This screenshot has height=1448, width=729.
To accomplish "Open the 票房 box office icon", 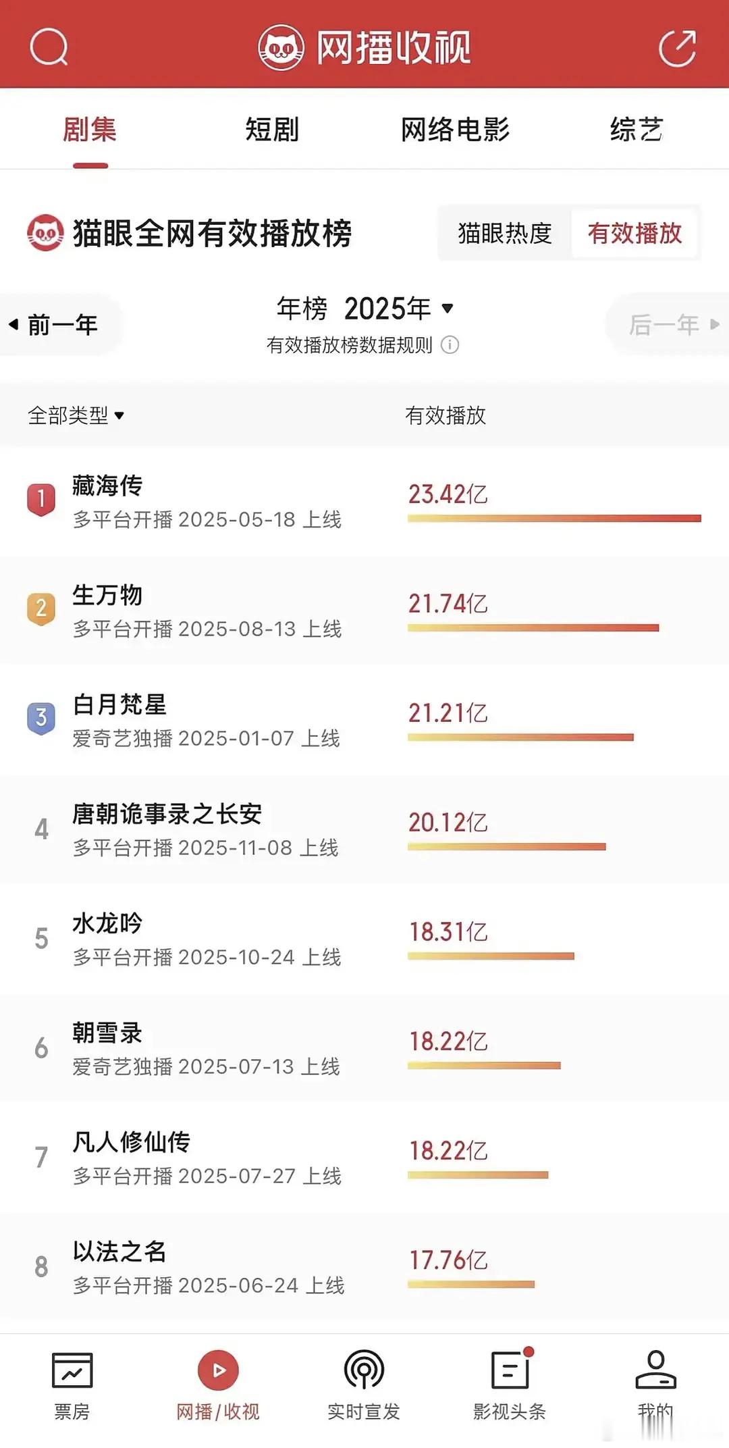I will point(72,1370).
